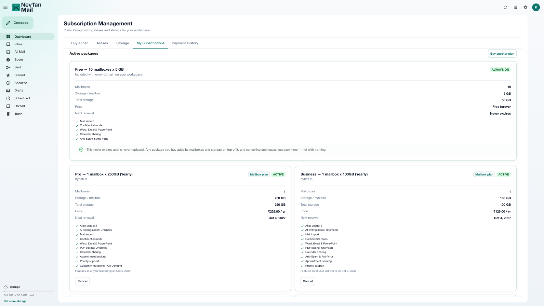
Task: Click the refresh icon in header
Action: (505, 7)
